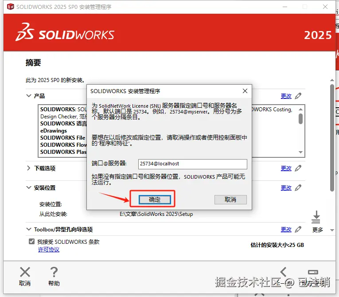Click product list scroll-down arrow

click(x=300, y=152)
